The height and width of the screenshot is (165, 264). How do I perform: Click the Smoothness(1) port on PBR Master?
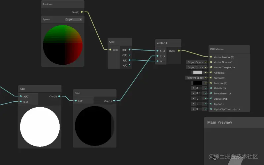click(211, 93)
